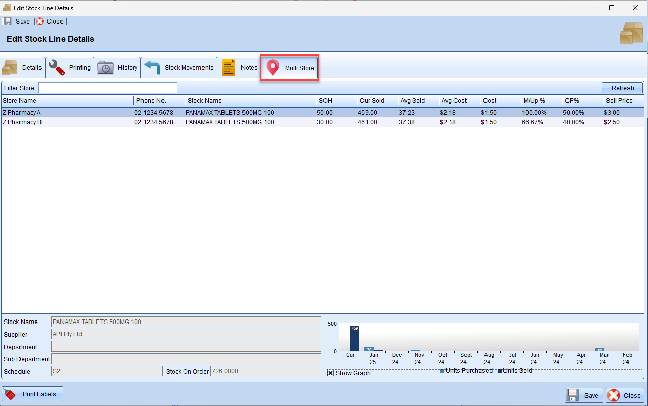Click the window title bar app icon
The height and width of the screenshot is (406, 648).
point(7,8)
